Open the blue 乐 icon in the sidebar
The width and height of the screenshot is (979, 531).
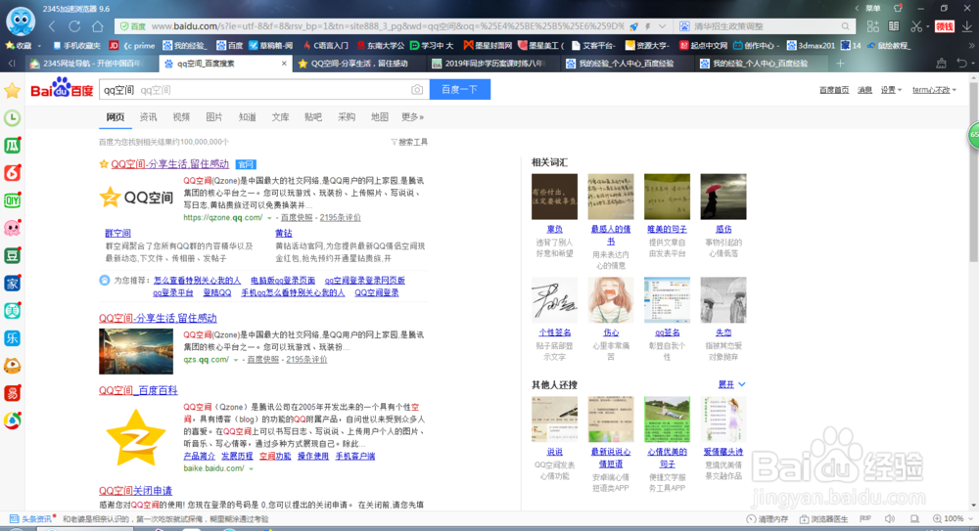(12, 337)
